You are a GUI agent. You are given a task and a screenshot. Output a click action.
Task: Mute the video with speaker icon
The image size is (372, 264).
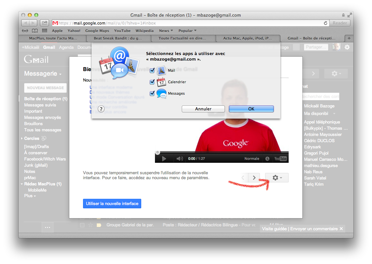179,159
